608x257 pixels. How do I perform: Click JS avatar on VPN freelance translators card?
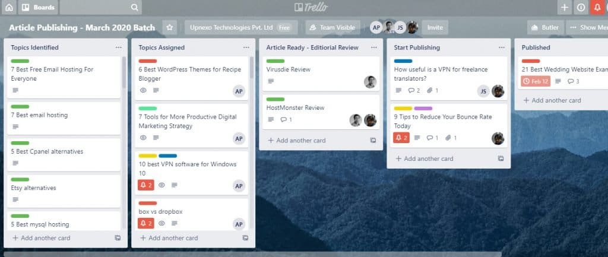[x=483, y=91]
